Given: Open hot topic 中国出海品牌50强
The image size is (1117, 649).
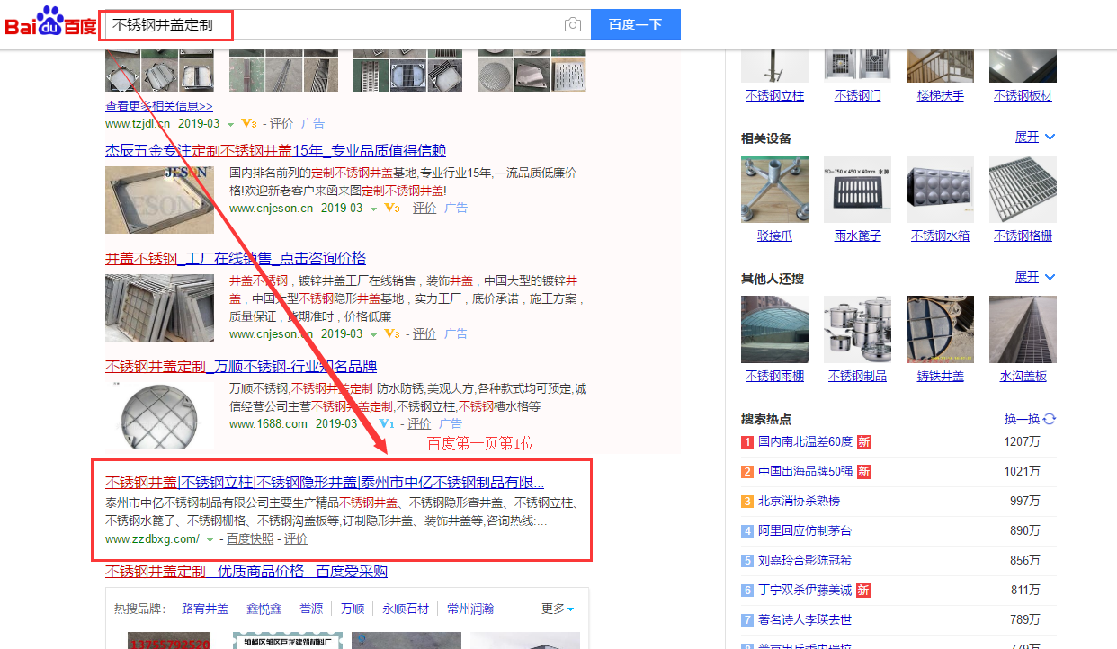Looking at the screenshot, I should (805, 472).
